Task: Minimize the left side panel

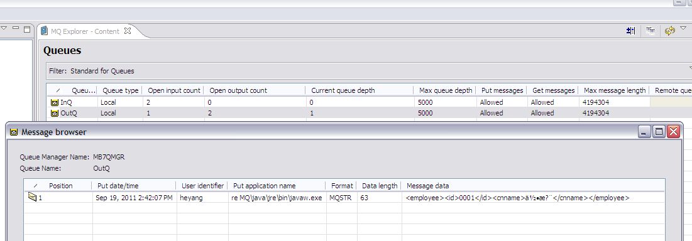Action: (16, 28)
